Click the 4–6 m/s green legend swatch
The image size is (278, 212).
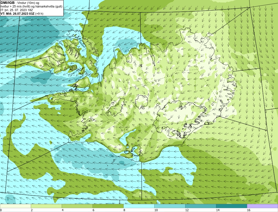tap(77, 206)
